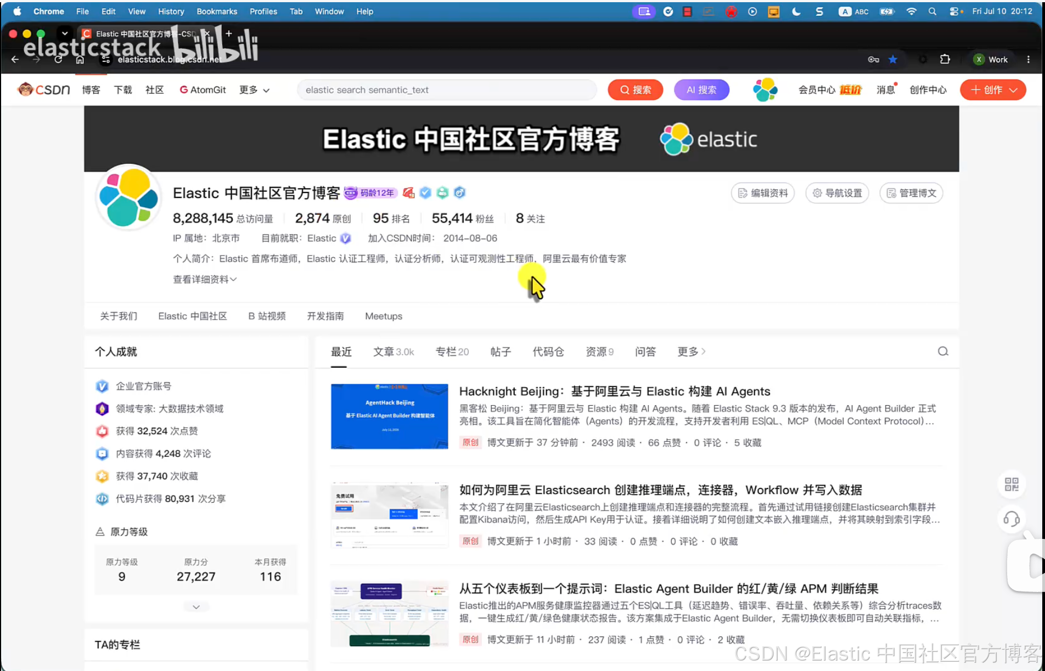
Task: Click the purple AI 搜索 button
Action: [701, 90]
